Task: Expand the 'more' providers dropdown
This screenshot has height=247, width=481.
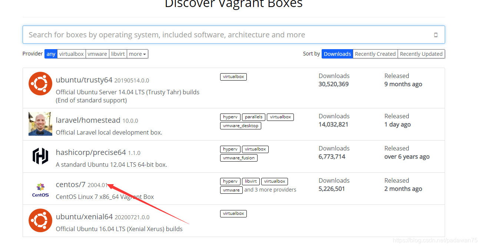Action: 137,54
